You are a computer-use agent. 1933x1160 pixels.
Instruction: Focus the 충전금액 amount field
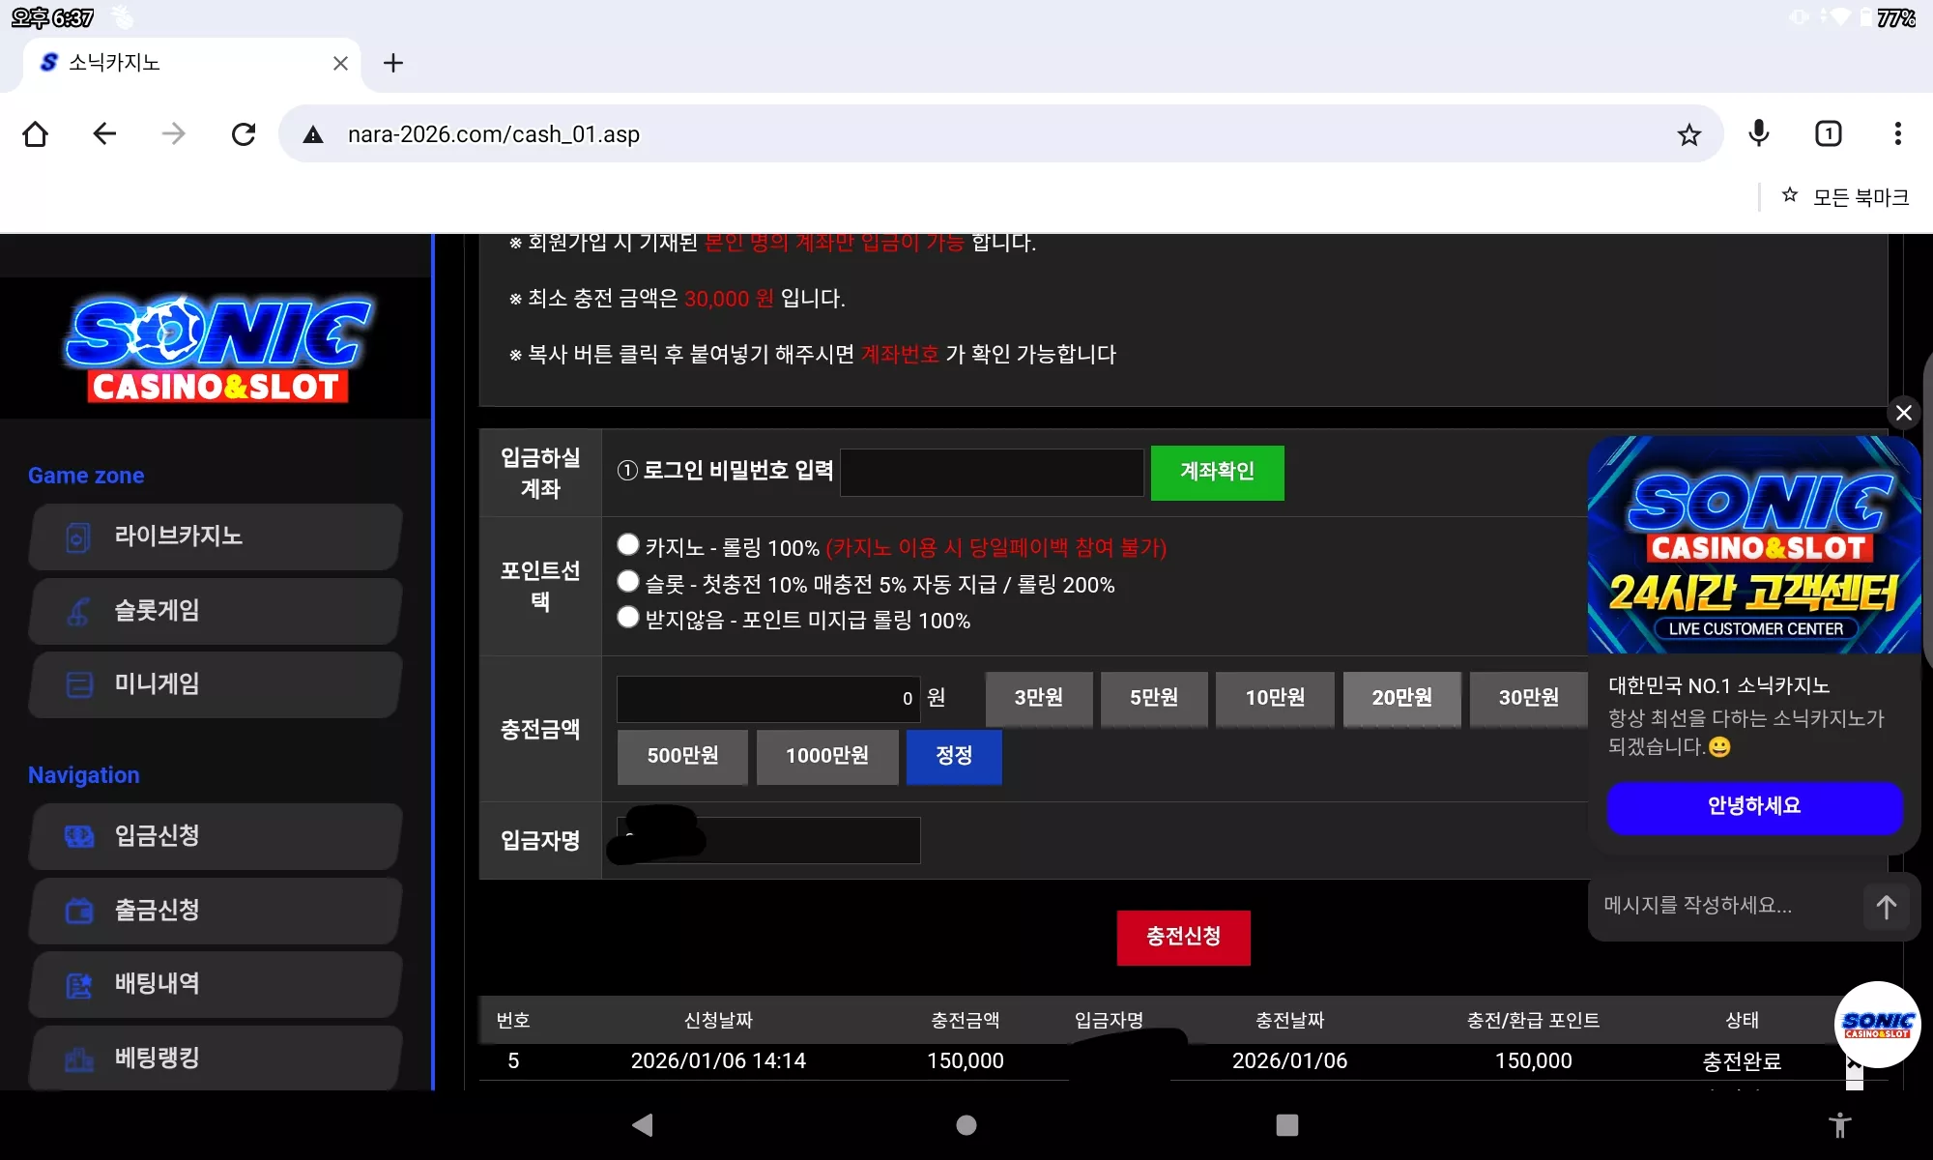pyautogui.click(x=768, y=699)
